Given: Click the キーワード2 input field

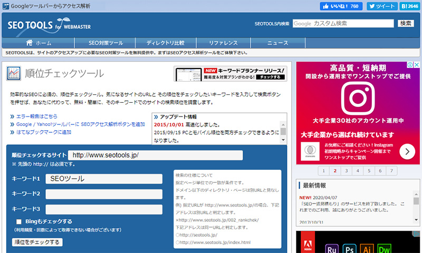Looking at the screenshot, I should click(104, 194).
